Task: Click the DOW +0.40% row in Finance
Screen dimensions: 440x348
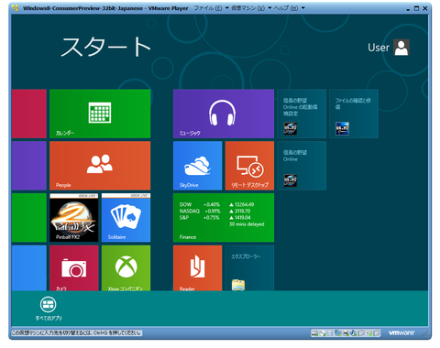Action: 216,204
